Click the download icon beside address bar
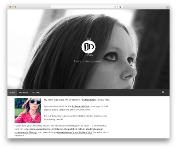The image size is (177, 149). (x=120, y=7)
